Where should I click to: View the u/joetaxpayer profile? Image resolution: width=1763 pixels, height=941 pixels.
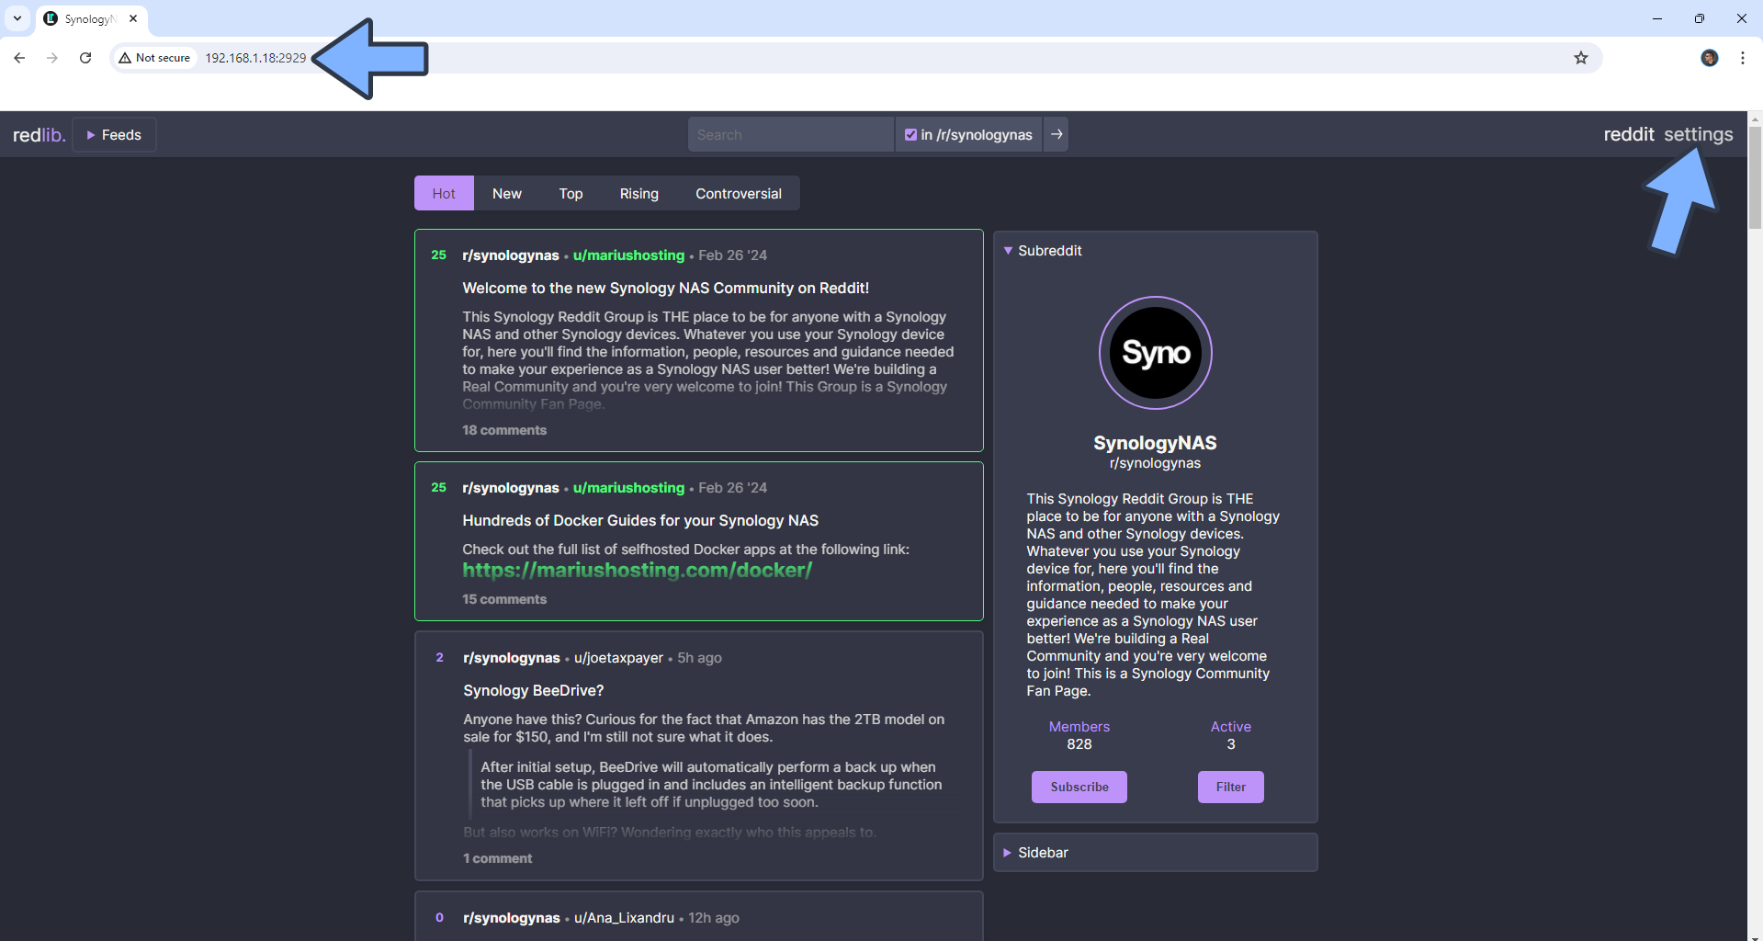(x=618, y=658)
